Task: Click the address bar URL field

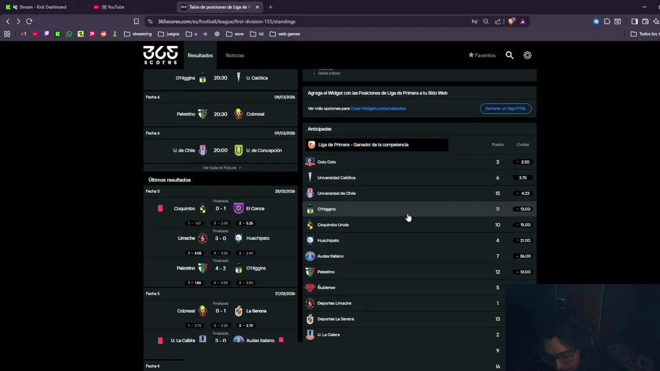Action: click(309, 21)
